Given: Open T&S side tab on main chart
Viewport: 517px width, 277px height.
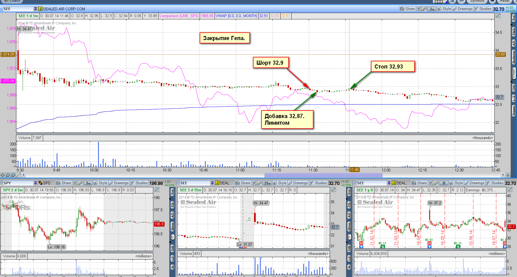Looking at the screenshot, I should click(x=514, y=32).
